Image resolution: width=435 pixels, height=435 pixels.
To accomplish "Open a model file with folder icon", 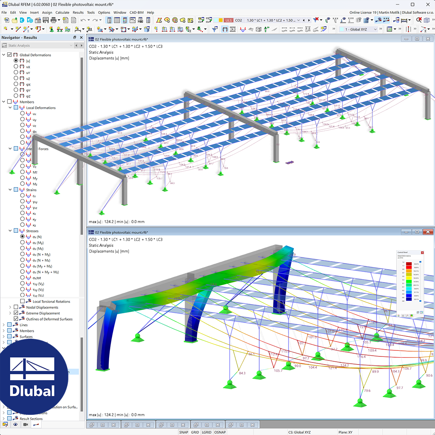I will 14,20.
